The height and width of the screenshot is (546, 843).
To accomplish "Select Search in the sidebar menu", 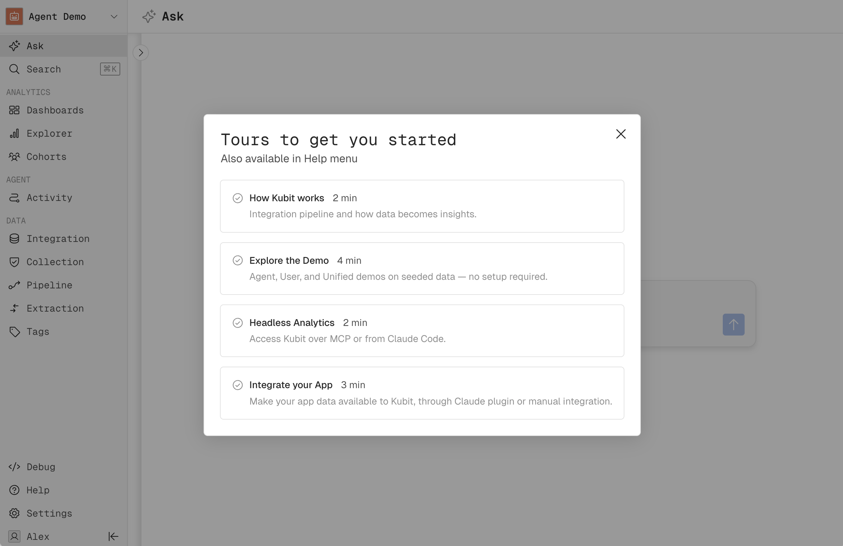I will point(64,69).
